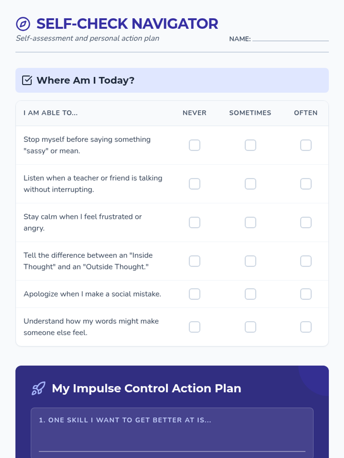Image resolution: width=344 pixels, height=458 pixels.
Task: Check Never for stopping myself before saying sassy
Action: [194, 145]
